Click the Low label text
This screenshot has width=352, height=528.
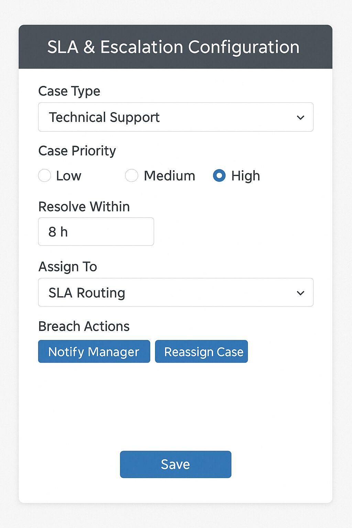(x=69, y=176)
